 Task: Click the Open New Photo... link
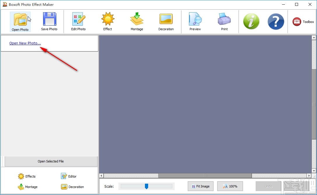(x=25, y=43)
